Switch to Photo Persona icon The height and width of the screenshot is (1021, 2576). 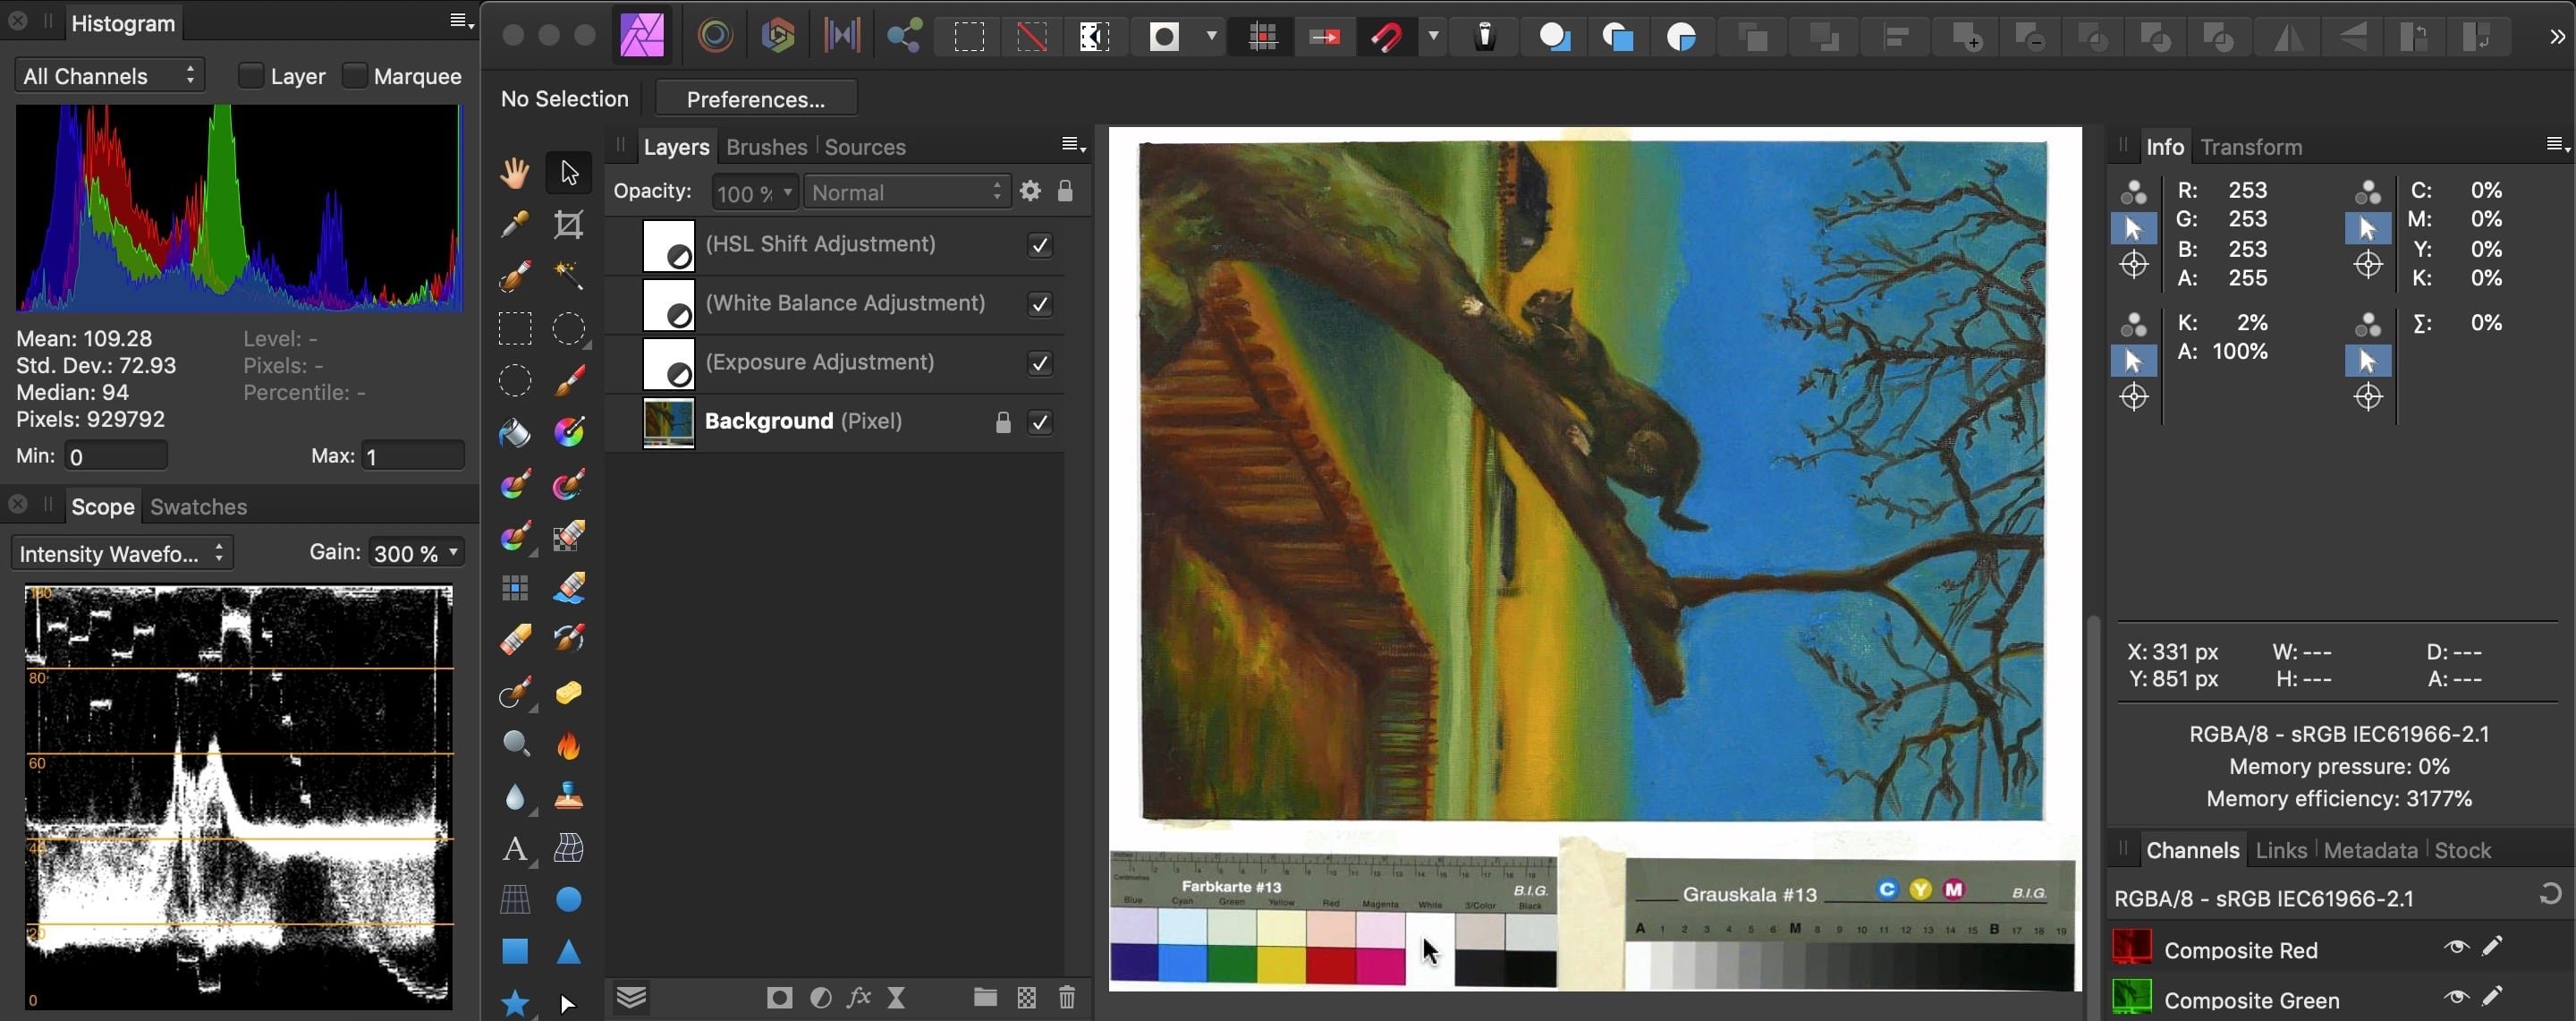coord(642,37)
